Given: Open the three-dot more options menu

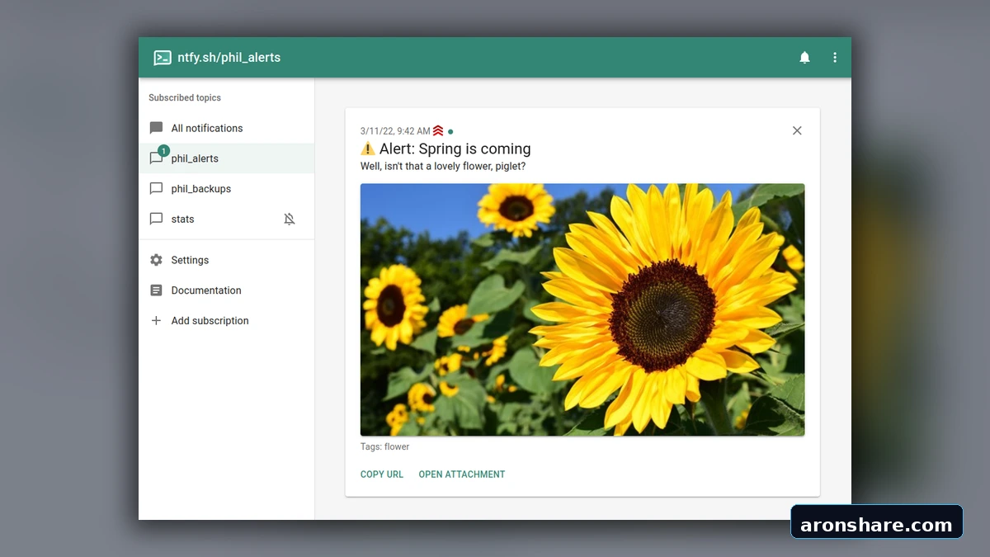Looking at the screenshot, I should [835, 58].
